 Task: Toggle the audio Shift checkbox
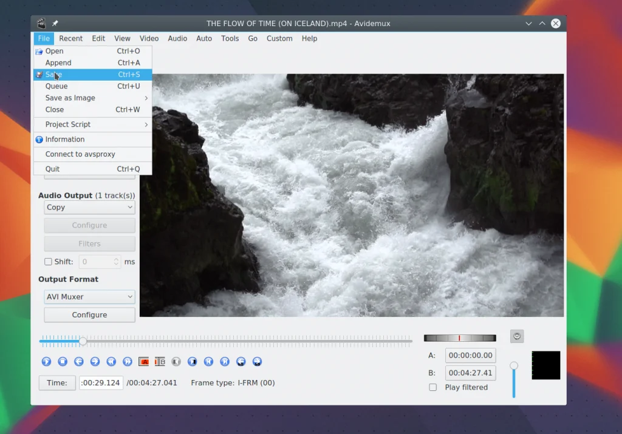[x=49, y=262]
